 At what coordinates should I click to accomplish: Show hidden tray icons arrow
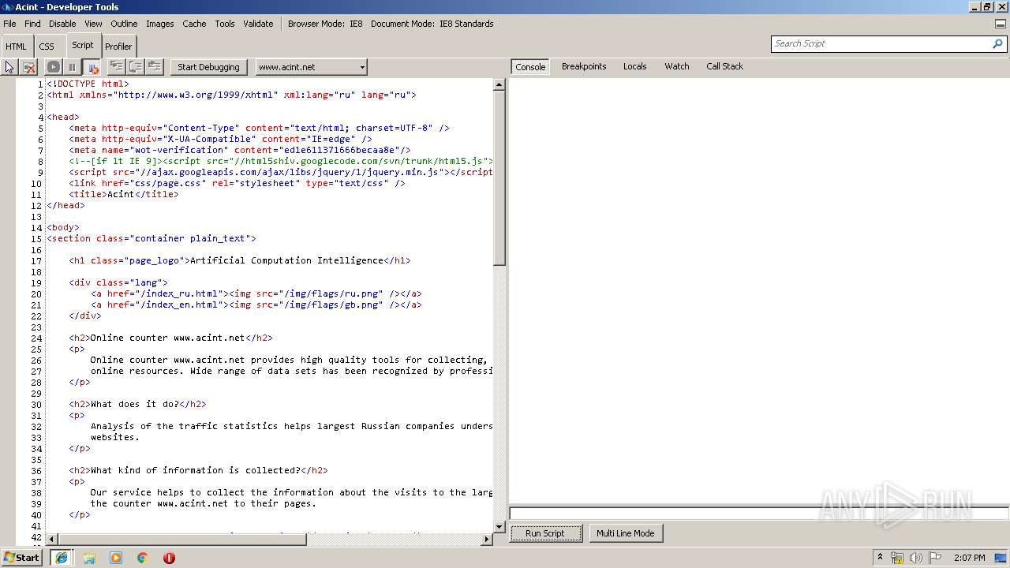coord(880,558)
